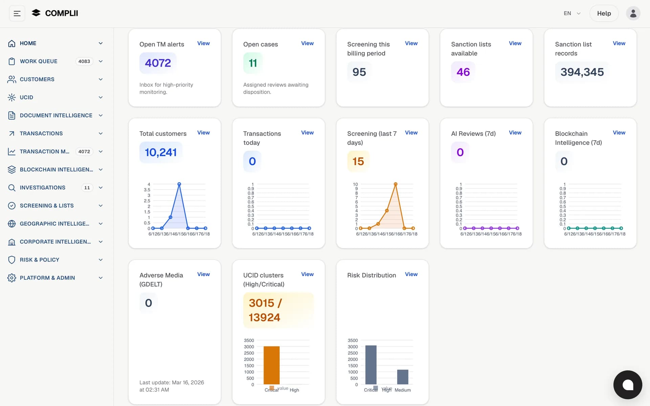This screenshot has width=650, height=406.
Task: Click the 46 sanction lists value
Action: (463, 72)
